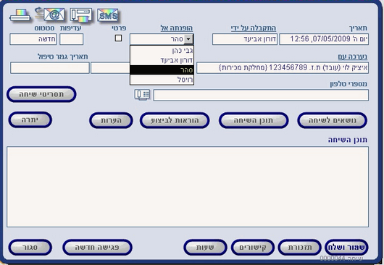Image resolution: width=384 pixels, height=265 pixels.
Task: Click the קישורים button
Action: click(x=253, y=247)
